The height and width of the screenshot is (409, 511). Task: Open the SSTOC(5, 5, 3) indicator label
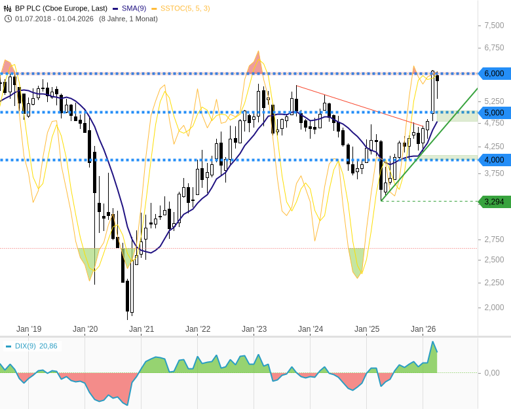point(185,9)
